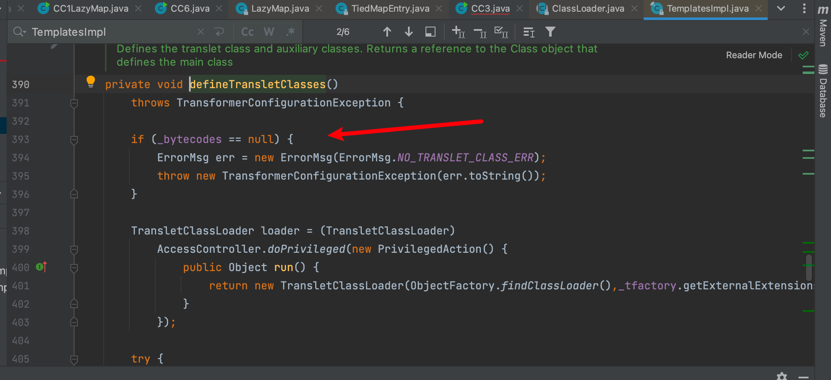Screen dimensions: 831x380
Task: Toggle Match Case option
Action: click(247, 32)
